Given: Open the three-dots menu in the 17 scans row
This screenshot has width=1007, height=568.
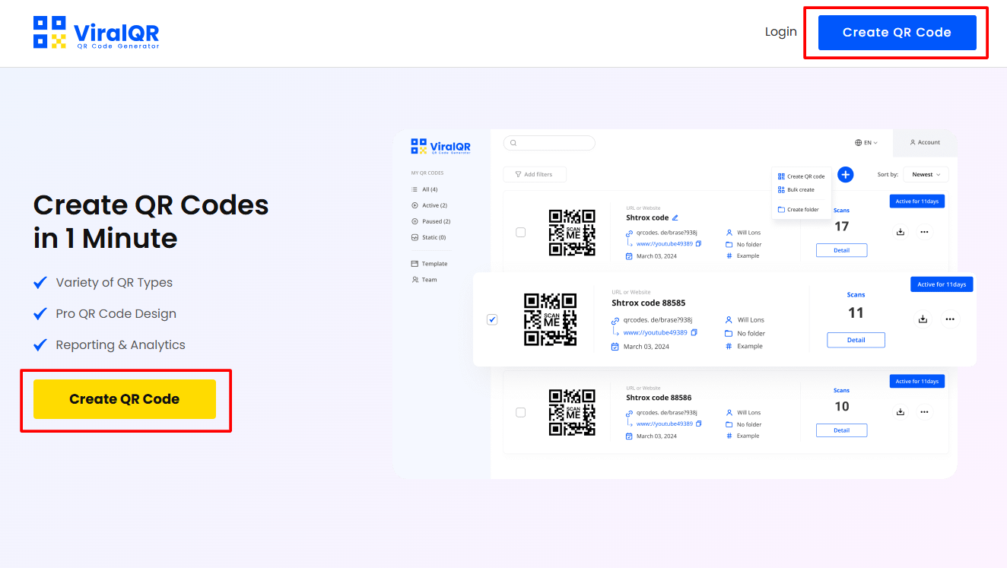Looking at the screenshot, I should (924, 232).
